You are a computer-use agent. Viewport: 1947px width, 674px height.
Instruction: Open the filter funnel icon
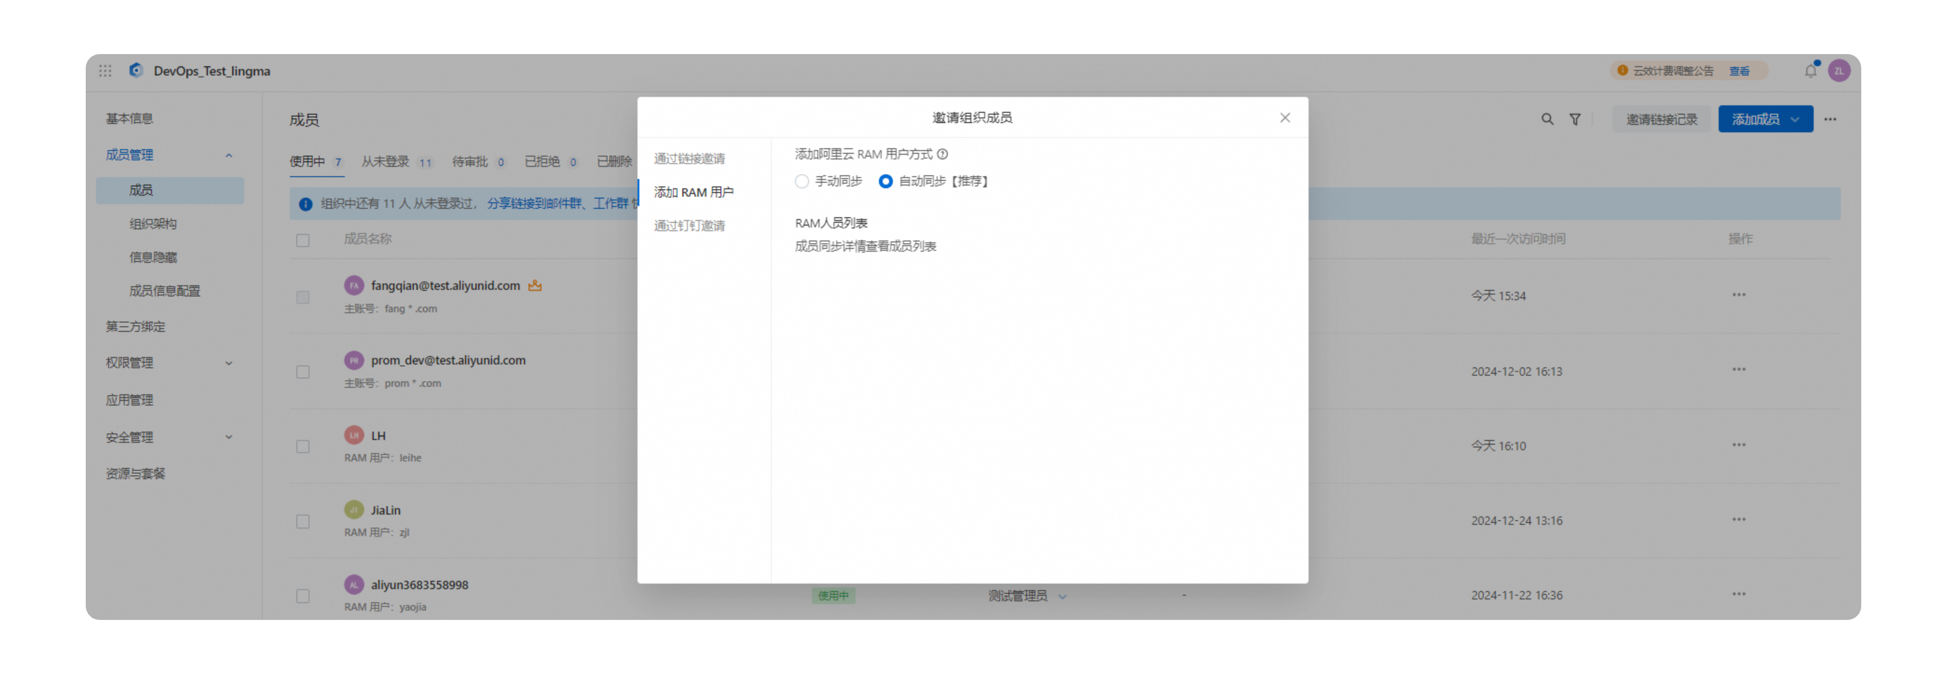coord(1575,119)
